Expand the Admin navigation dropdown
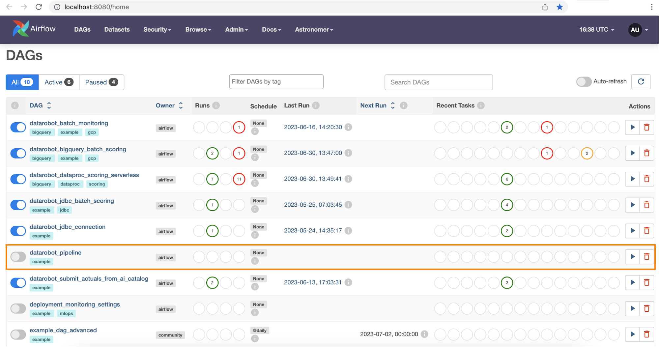 [x=236, y=30]
